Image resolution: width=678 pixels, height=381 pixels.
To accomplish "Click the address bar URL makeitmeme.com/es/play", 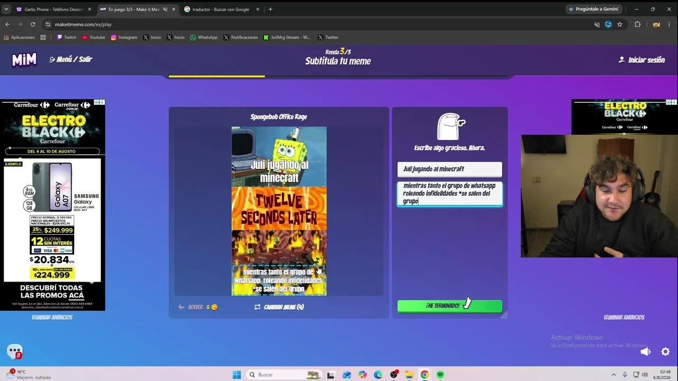I will pos(83,24).
